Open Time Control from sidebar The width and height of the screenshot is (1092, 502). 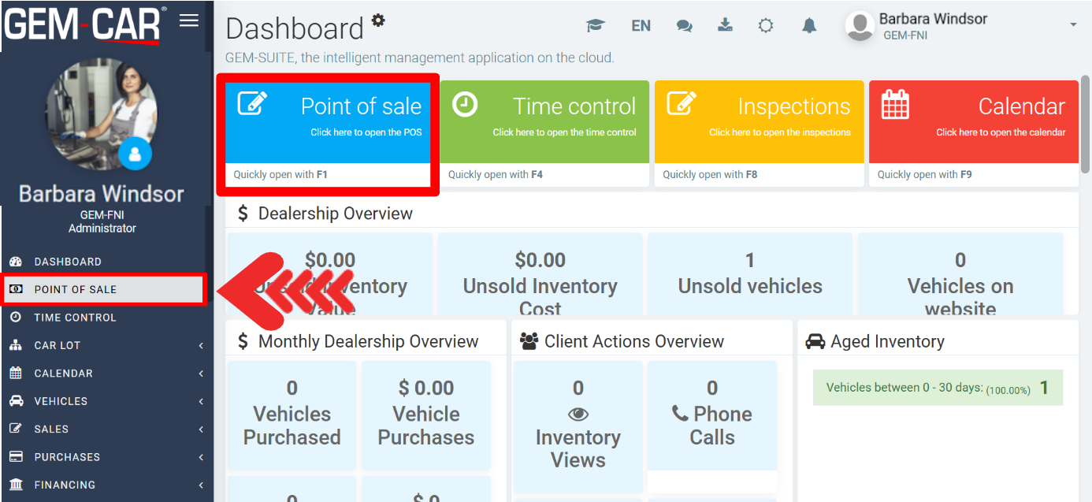(x=75, y=318)
